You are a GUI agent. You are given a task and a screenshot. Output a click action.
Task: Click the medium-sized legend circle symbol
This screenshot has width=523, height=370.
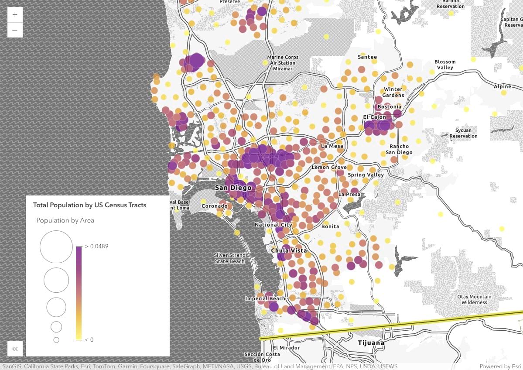point(56,307)
